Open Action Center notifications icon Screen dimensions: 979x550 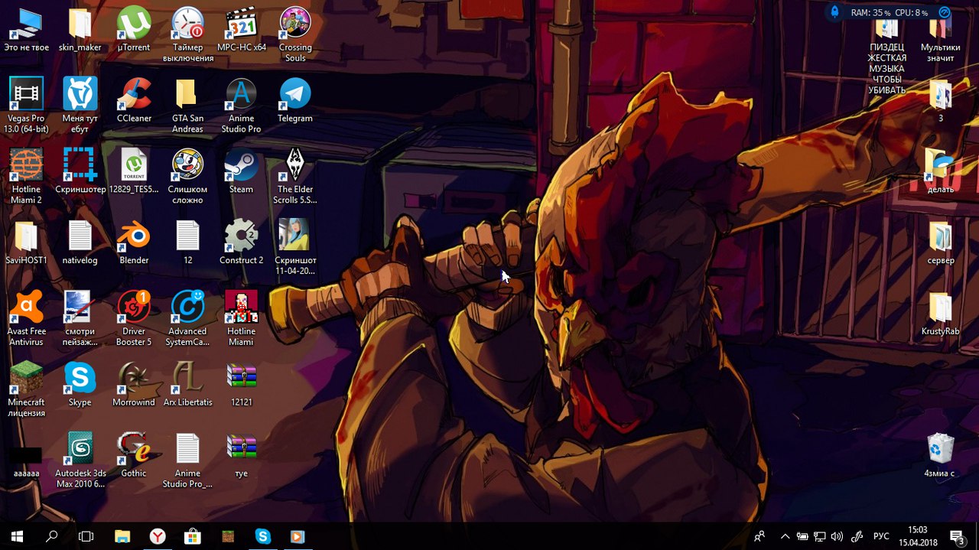[x=957, y=536]
